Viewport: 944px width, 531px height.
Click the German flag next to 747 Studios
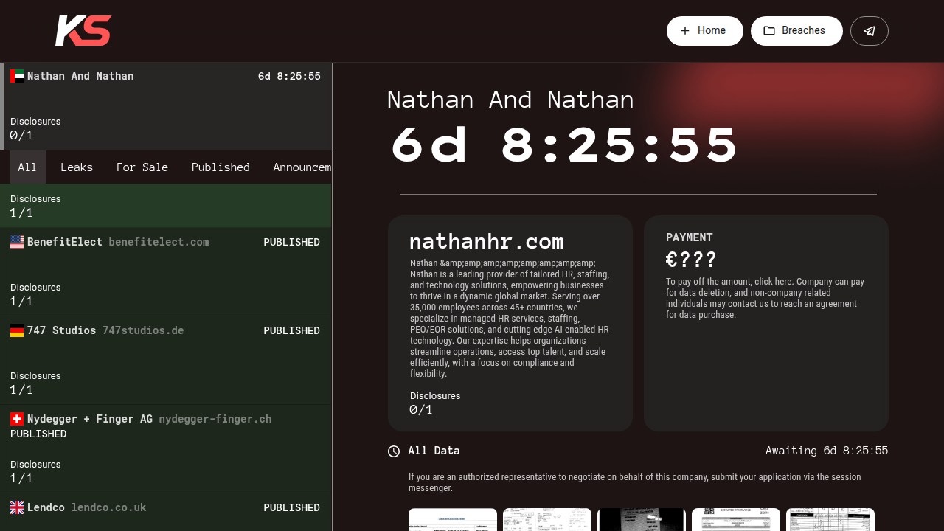click(17, 330)
